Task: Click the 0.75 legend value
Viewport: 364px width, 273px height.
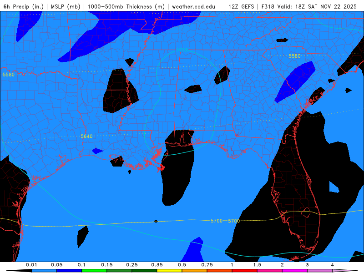Action: [x=207, y=265]
